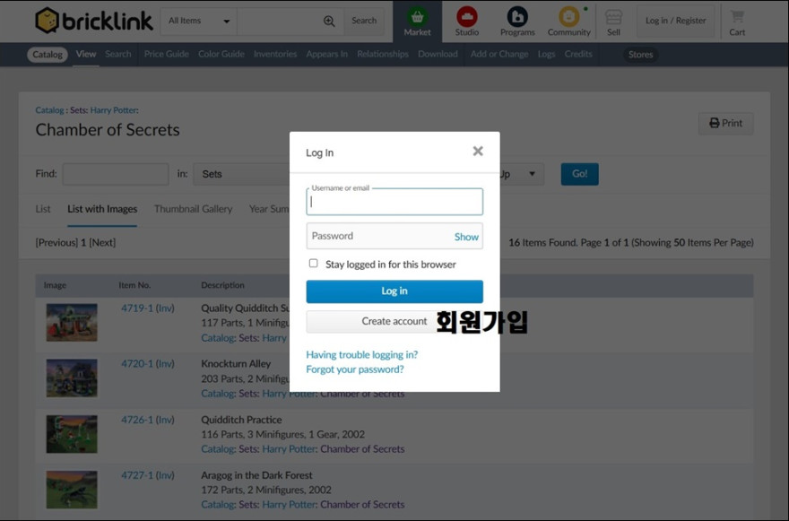Open Forgot your password link
Viewport: 789px width, 521px height.
pos(355,369)
